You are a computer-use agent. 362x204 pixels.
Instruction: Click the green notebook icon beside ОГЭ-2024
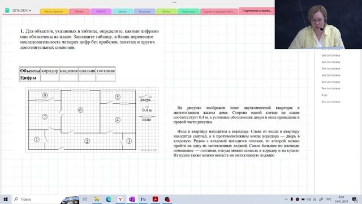coord(7,10)
